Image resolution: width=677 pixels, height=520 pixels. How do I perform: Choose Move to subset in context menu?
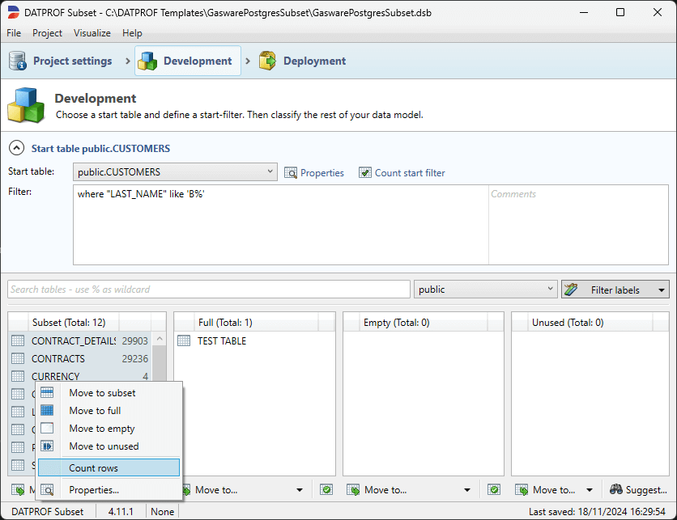[x=102, y=393]
